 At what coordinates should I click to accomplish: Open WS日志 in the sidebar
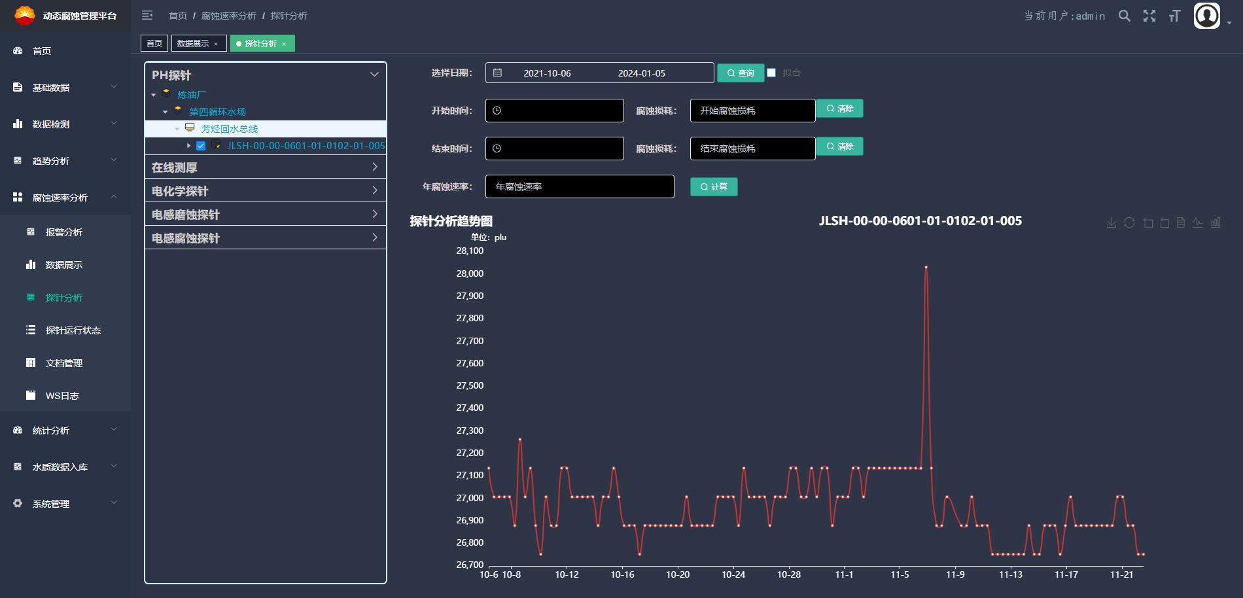pos(65,395)
